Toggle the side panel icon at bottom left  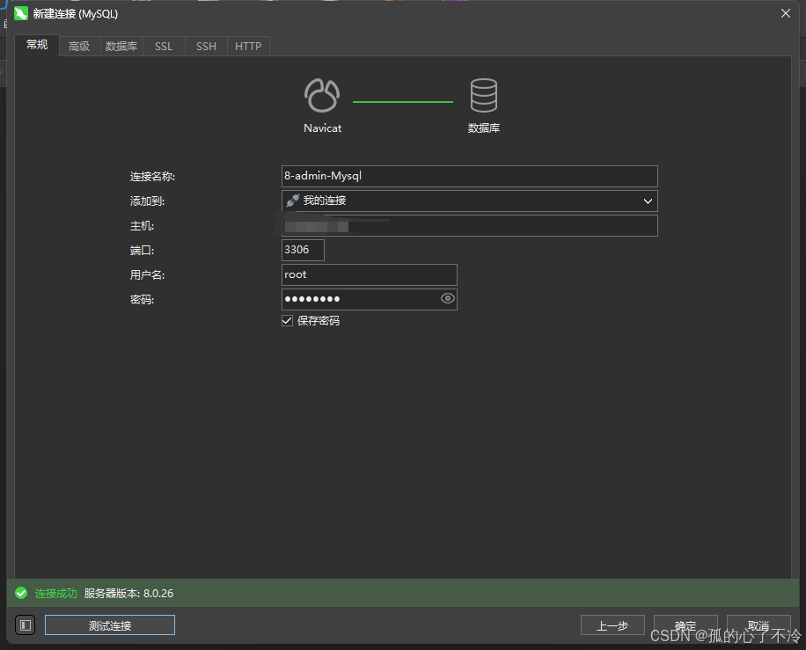(26, 625)
